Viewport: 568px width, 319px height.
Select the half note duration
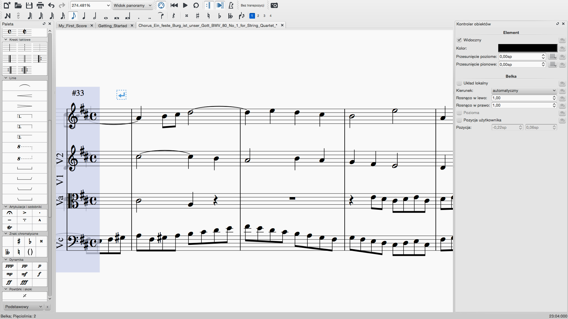pos(95,16)
